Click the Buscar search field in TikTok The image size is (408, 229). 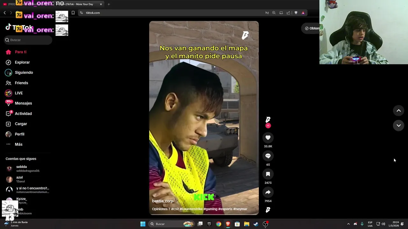(x=28, y=40)
